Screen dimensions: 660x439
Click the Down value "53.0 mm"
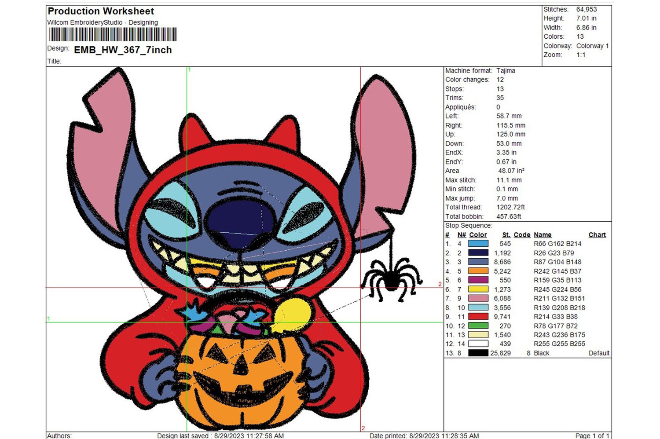click(509, 143)
